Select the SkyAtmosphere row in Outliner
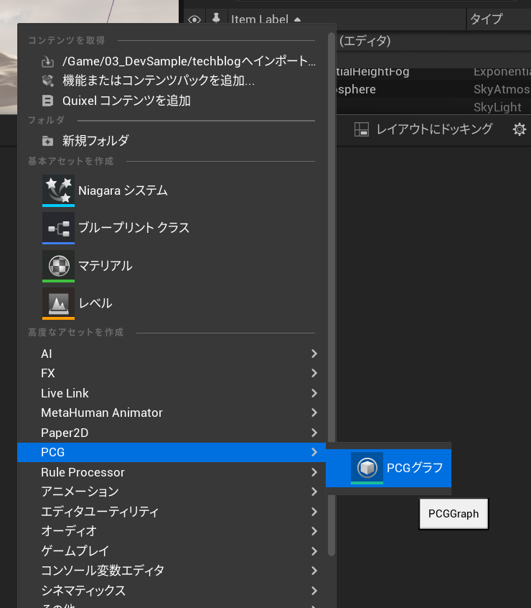The width and height of the screenshot is (531, 608). point(433,89)
